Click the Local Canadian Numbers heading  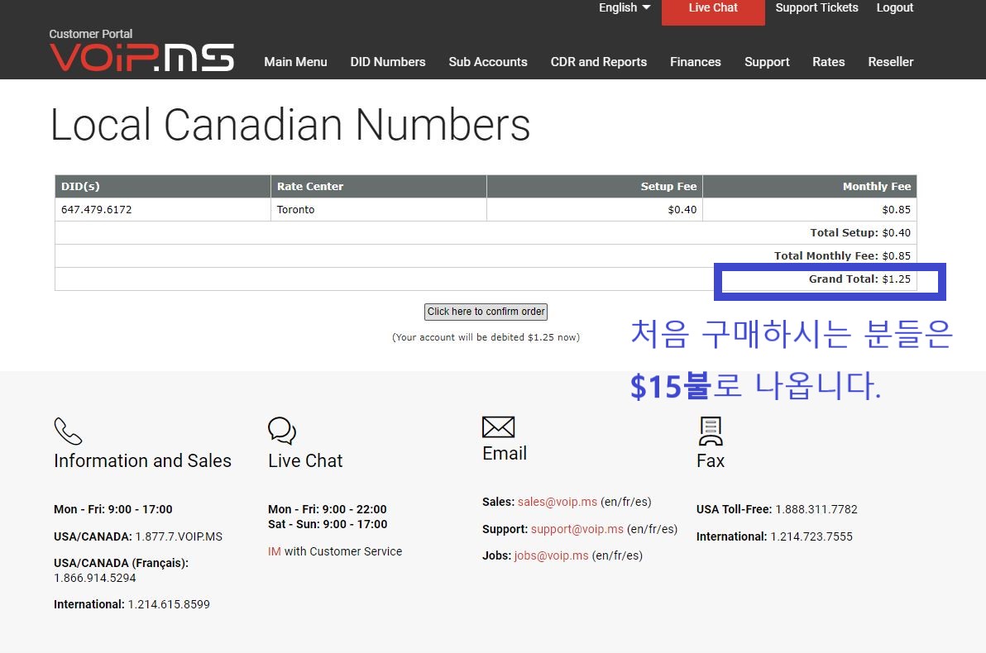290,125
